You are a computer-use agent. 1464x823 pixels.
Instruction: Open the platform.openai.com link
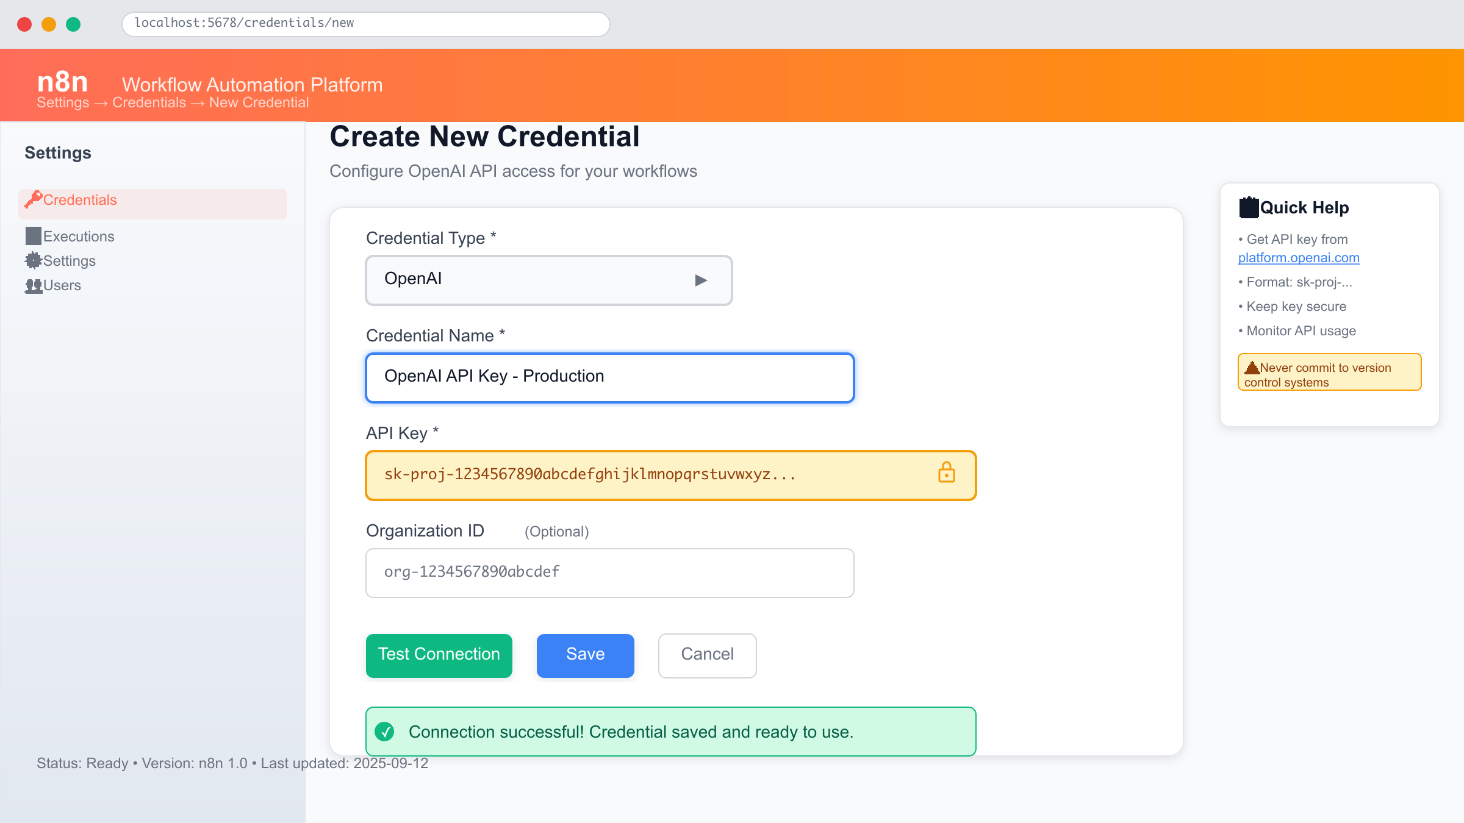1299,257
